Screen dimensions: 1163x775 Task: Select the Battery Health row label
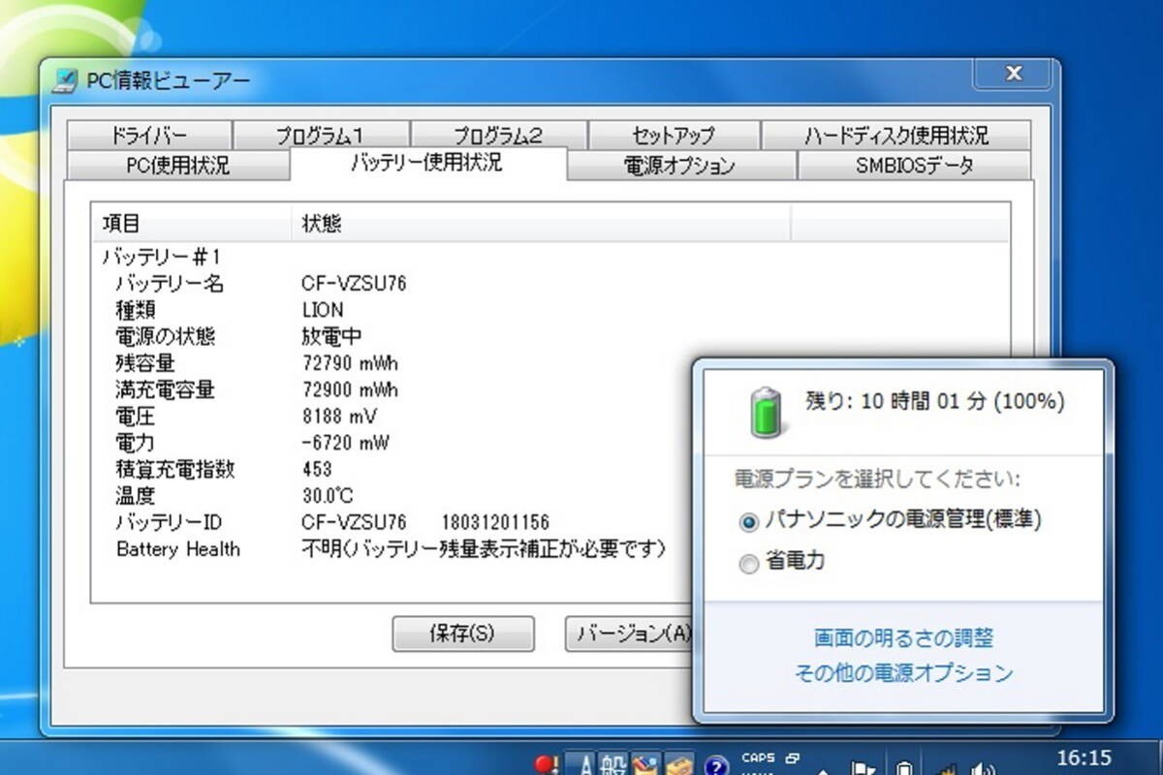point(177,549)
